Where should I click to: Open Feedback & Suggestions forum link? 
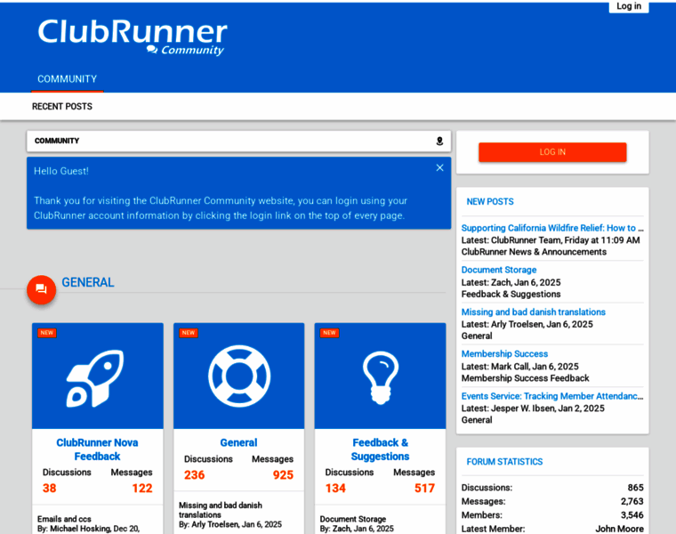tap(381, 449)
